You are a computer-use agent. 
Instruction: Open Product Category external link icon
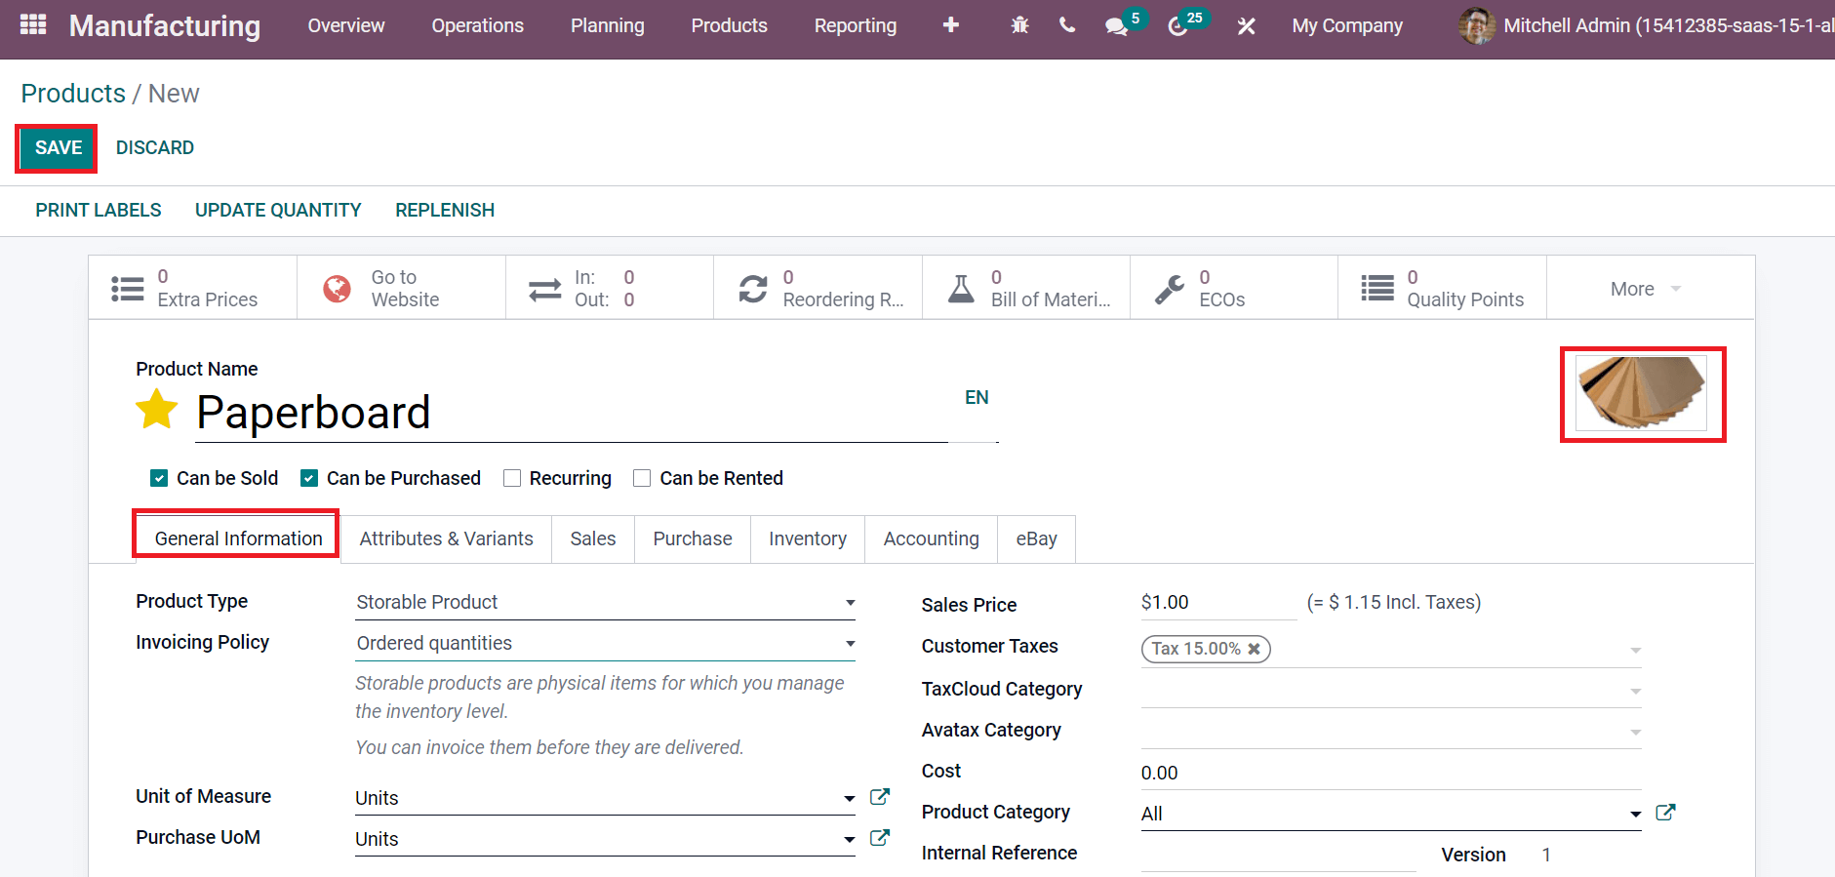coord(1665,813)
